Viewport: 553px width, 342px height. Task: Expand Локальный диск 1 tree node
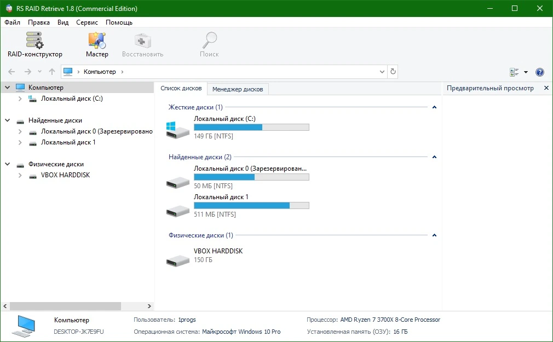20,142
